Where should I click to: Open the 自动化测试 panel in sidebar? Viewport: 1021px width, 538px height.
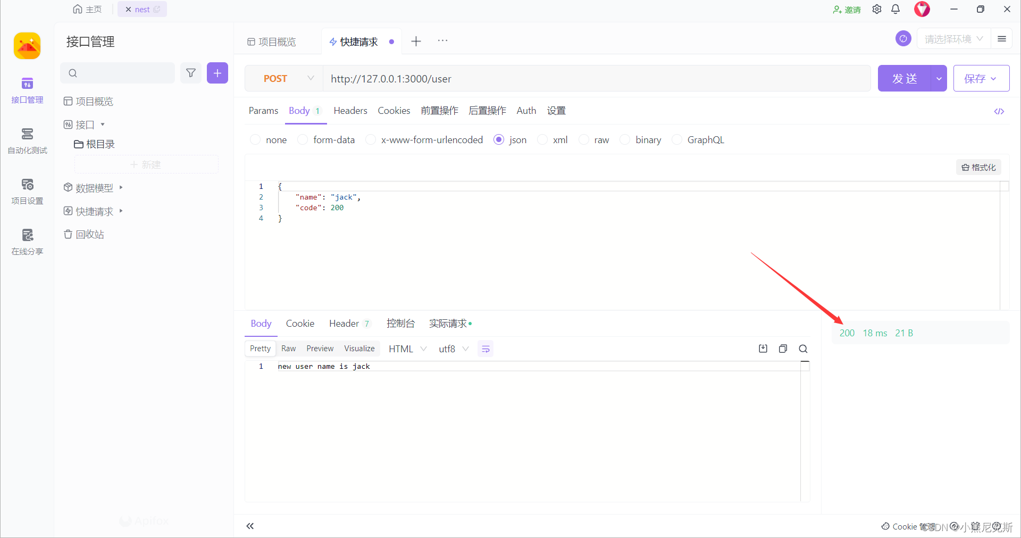[x=27, y=140]
